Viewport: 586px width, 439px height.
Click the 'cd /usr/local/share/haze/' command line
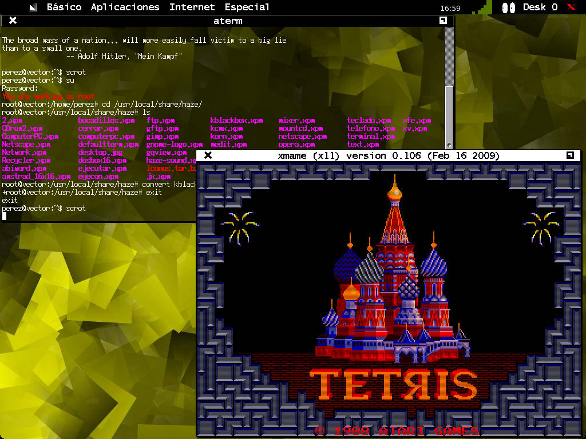[x=152, y=105]
